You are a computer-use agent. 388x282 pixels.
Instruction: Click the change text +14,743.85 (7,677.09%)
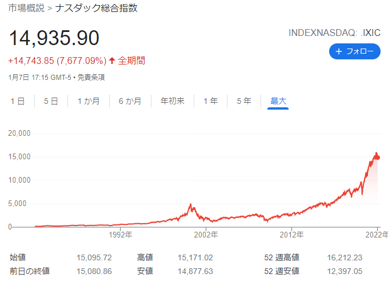(x=57, y=61)
